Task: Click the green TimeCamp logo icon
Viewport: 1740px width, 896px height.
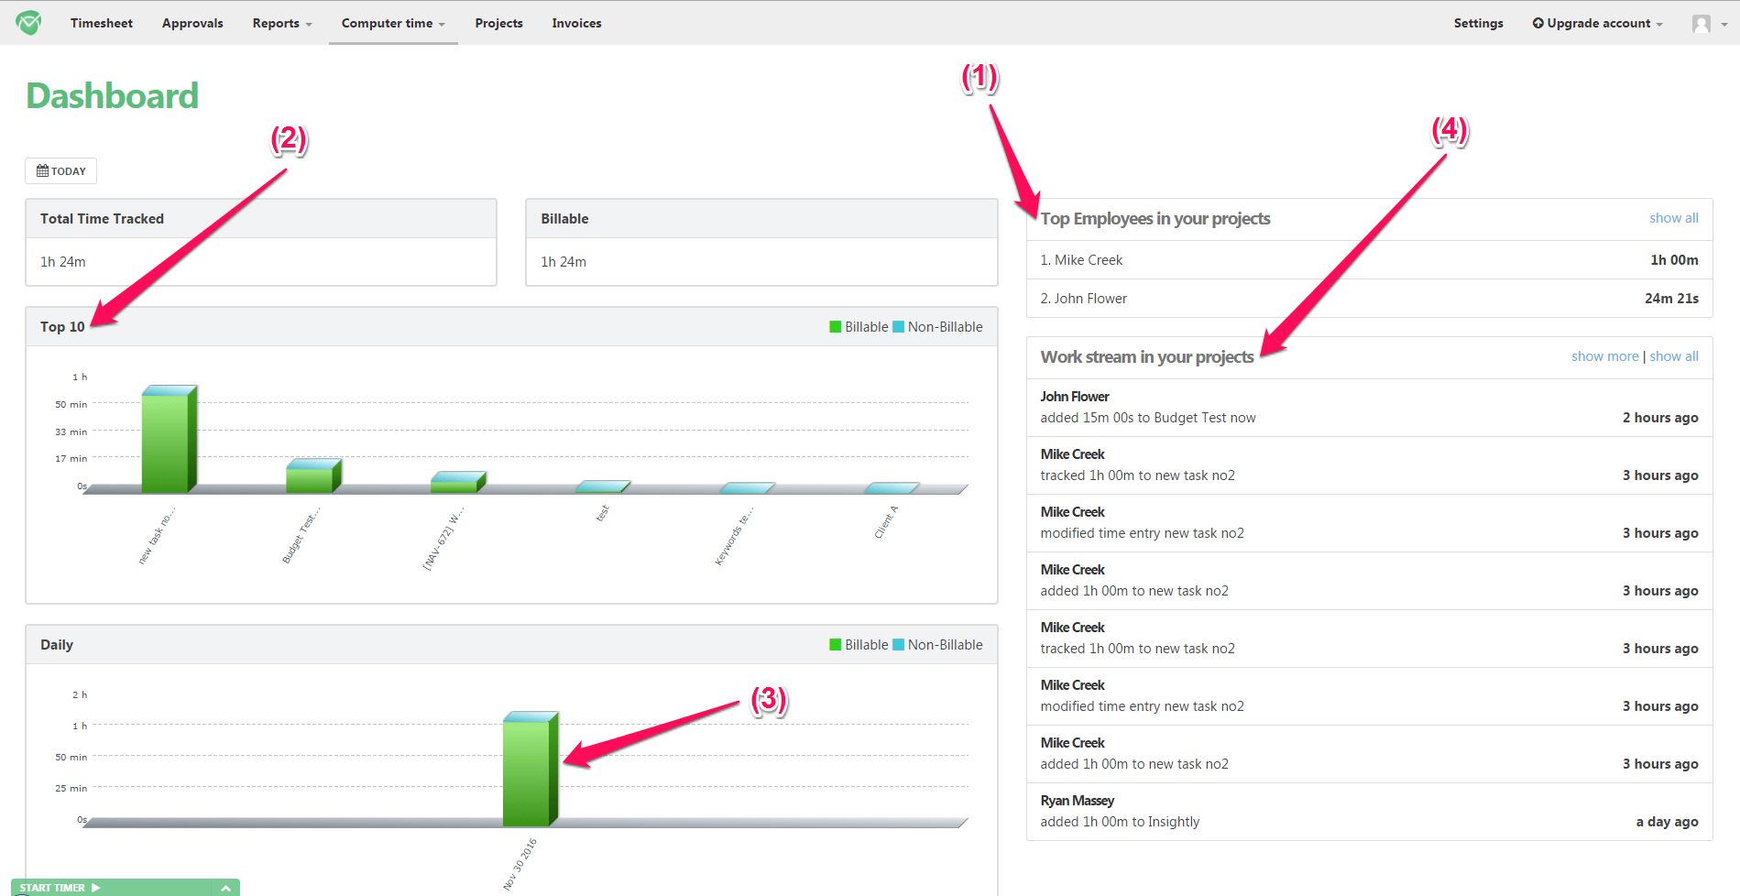Action: (x=28, y=23)
